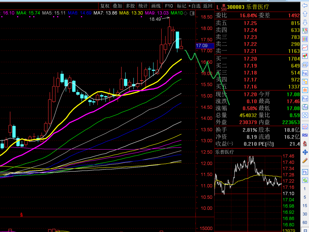
Task: Click the F12 sidebar icon
Action: tap(305, 99)
